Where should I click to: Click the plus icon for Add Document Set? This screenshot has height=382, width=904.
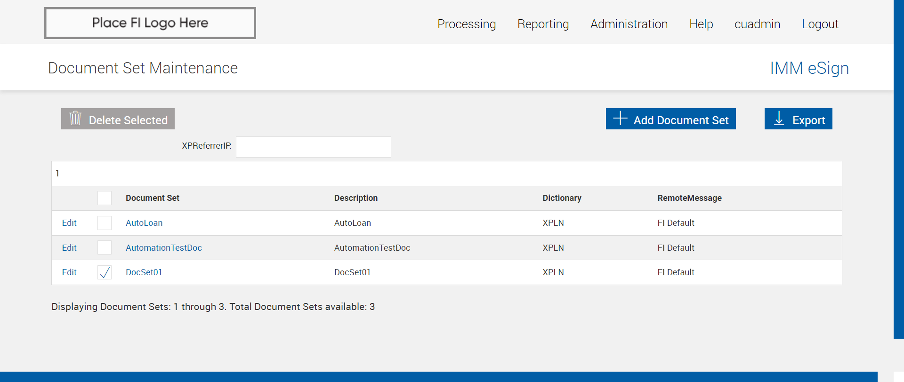(x=620, y=119)
